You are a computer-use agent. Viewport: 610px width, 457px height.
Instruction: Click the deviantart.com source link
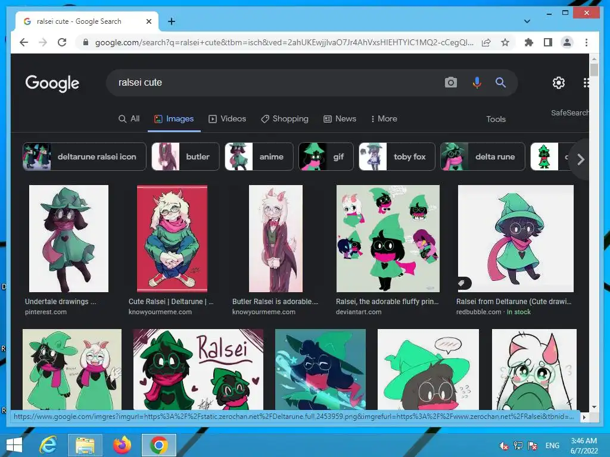[359, 312]
